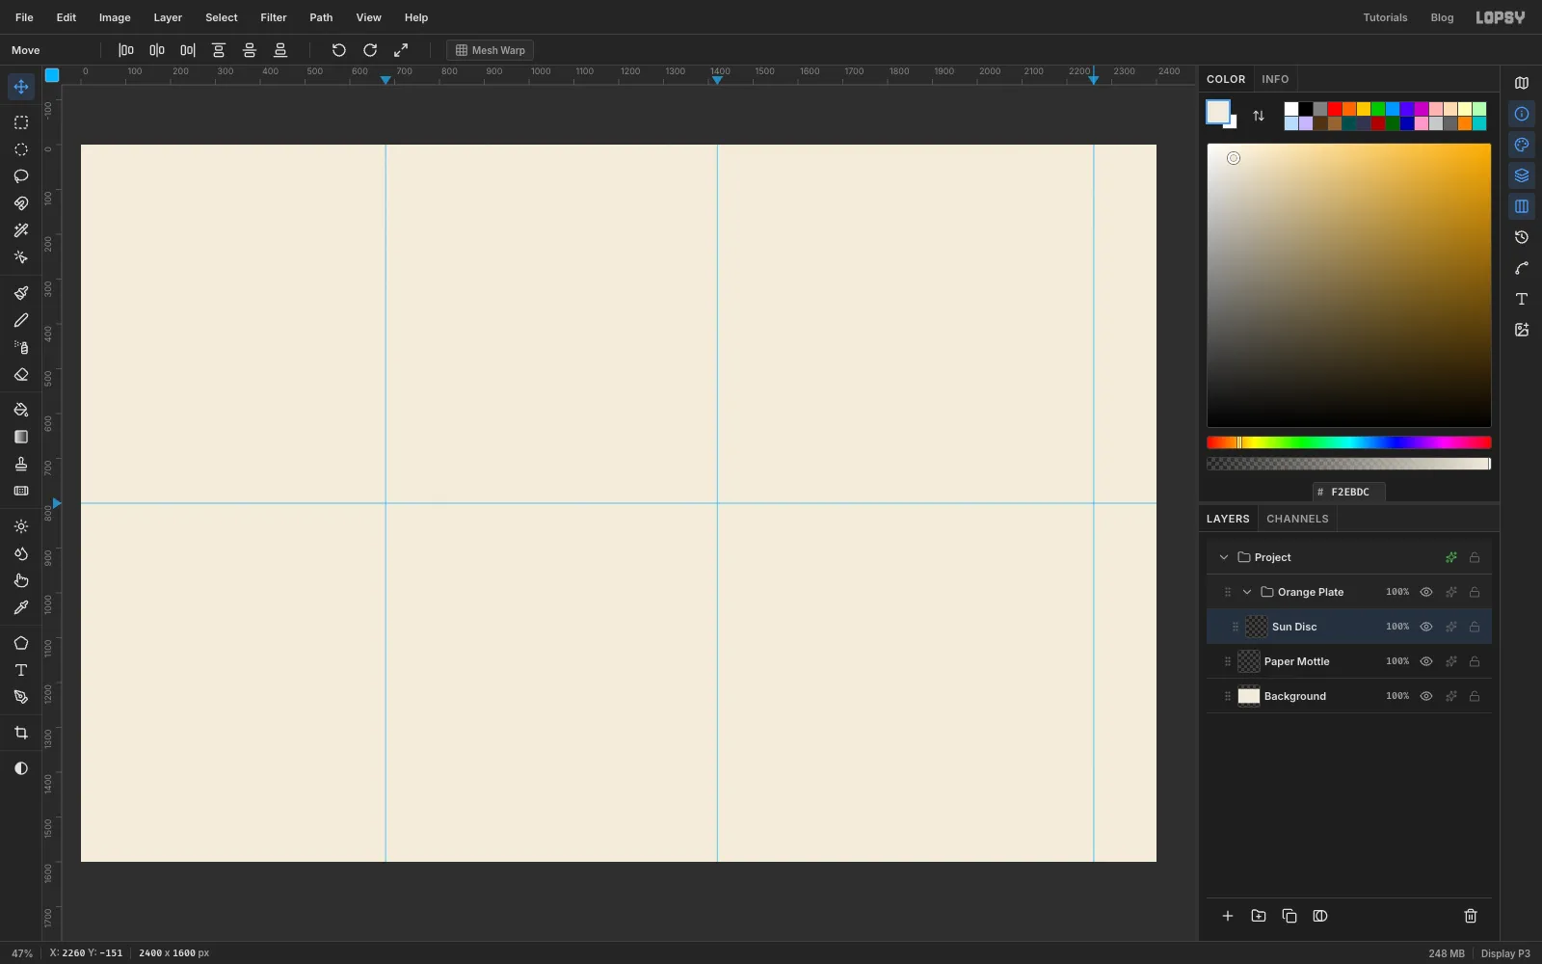
Task: Click the hex color input field
Action: (x=1349, y=492)
